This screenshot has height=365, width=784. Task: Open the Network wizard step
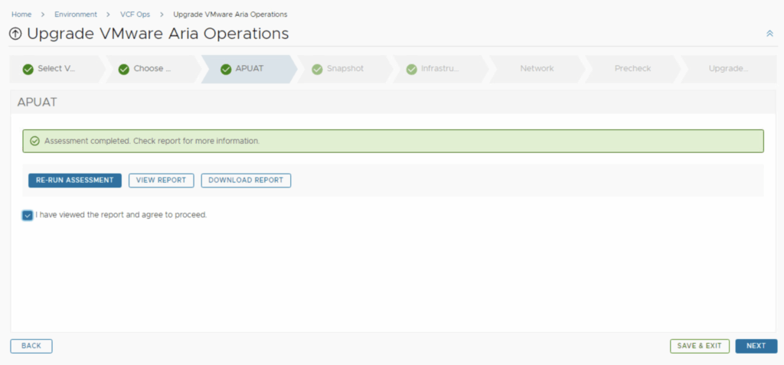point(537,69)
